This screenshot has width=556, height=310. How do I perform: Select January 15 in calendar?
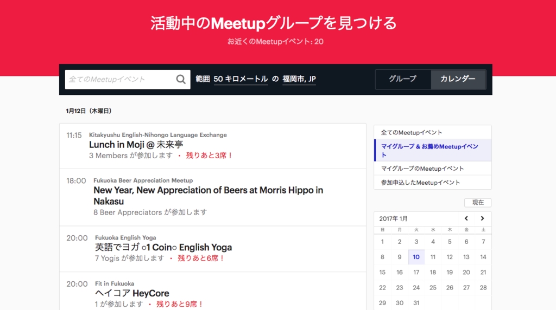(x=382, y=272)
